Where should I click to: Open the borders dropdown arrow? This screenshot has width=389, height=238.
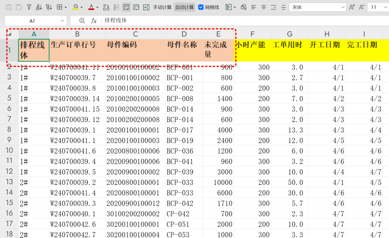66,8
